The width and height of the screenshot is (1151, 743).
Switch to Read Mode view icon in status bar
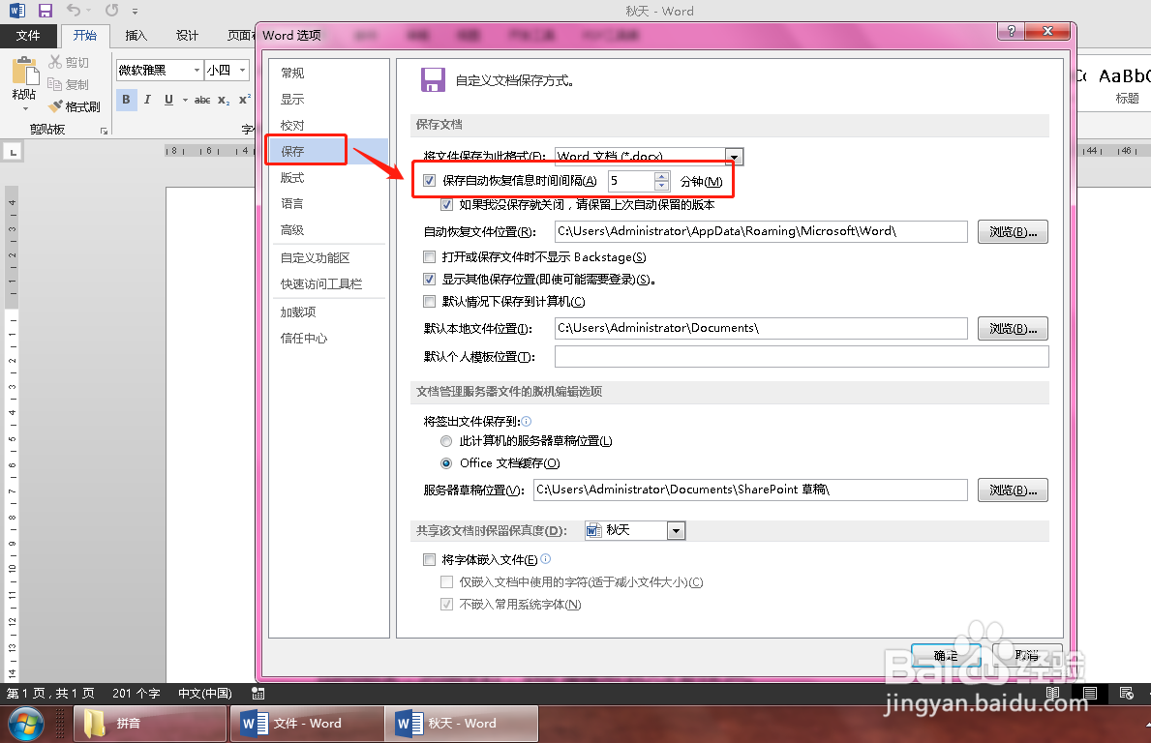coord(1052,693)
